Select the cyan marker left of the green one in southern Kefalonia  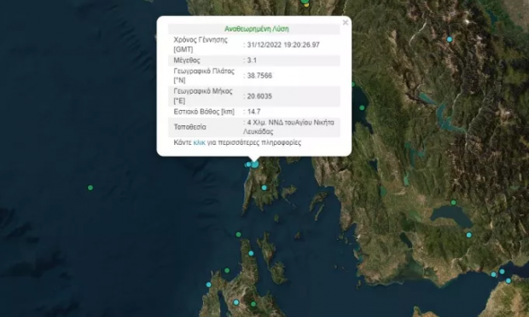[236, 303]
